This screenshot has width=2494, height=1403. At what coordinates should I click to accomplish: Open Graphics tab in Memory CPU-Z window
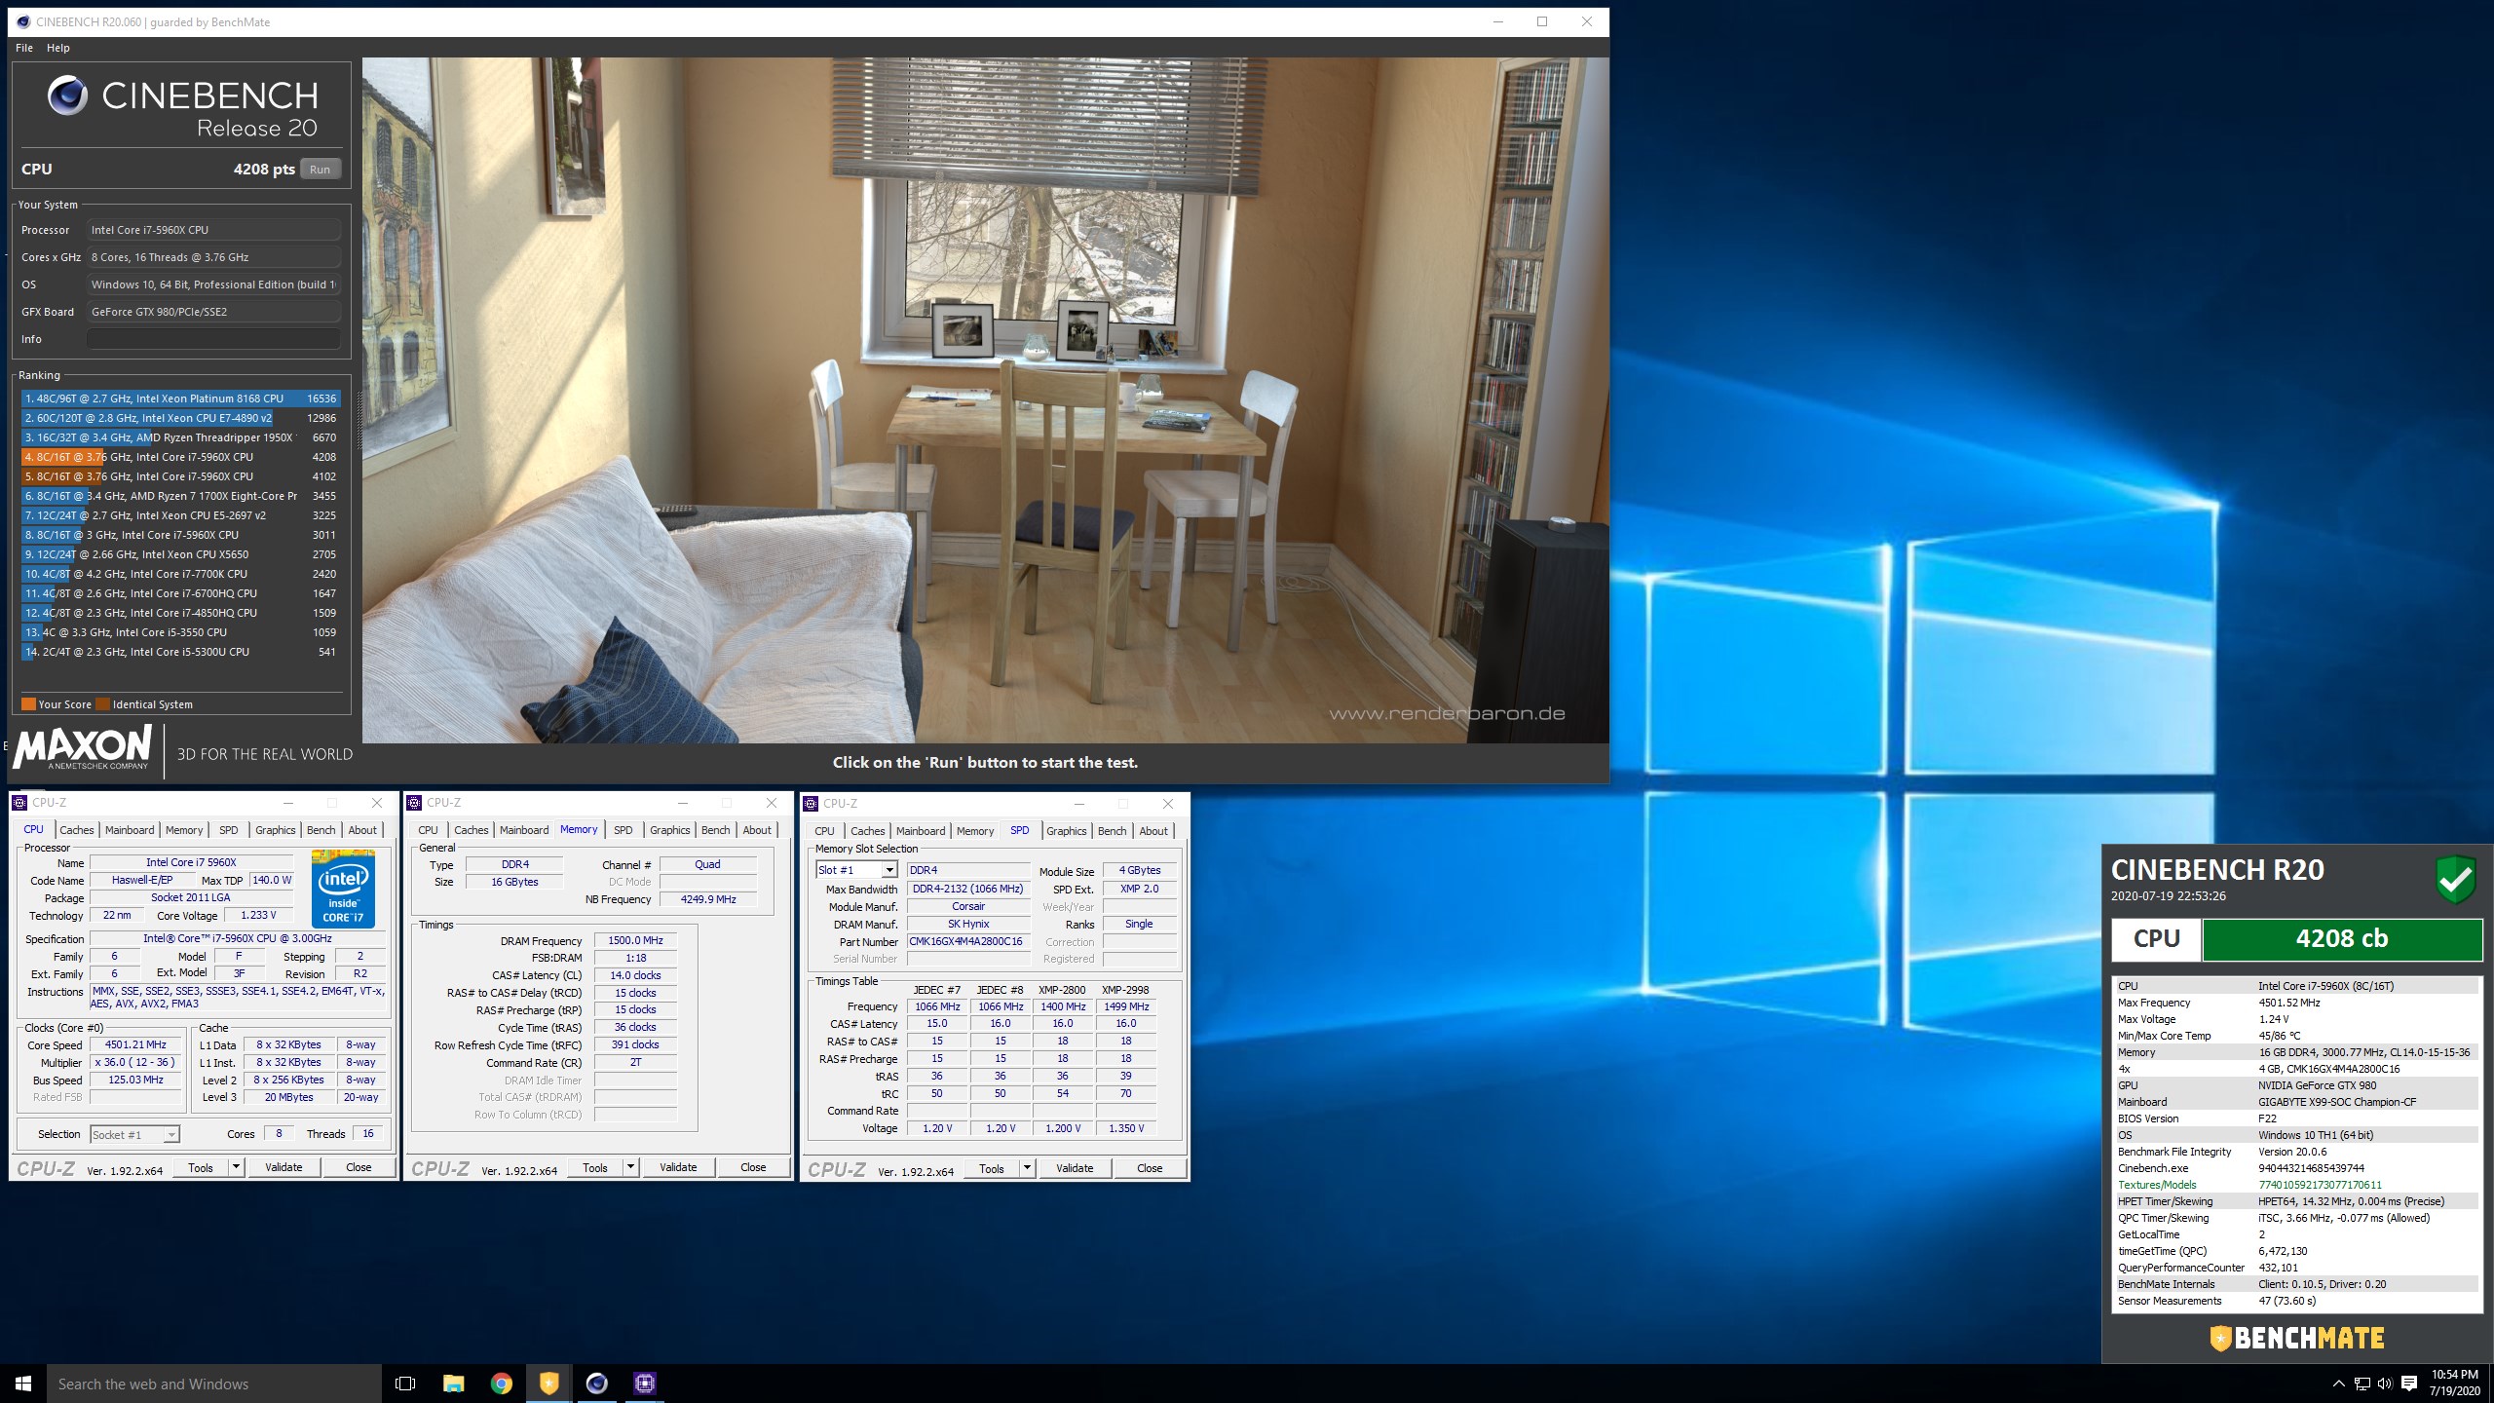click(x=670, y=830)
